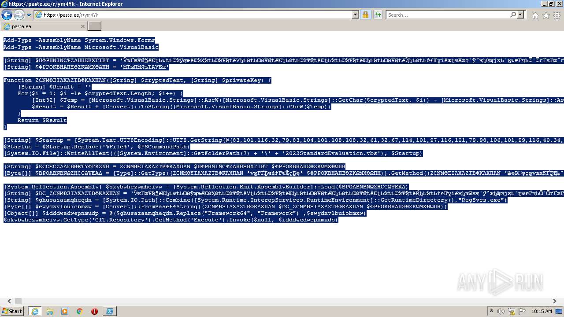
Task: Click the Internet Explorer icon in title bar
Action: tap(4, 4)
